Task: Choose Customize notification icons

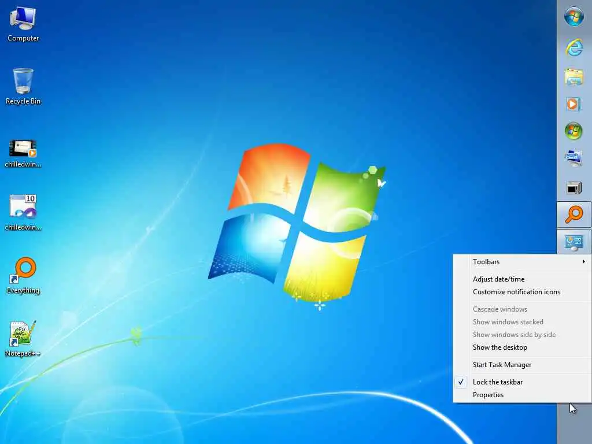Action: (x=522, y=292)
